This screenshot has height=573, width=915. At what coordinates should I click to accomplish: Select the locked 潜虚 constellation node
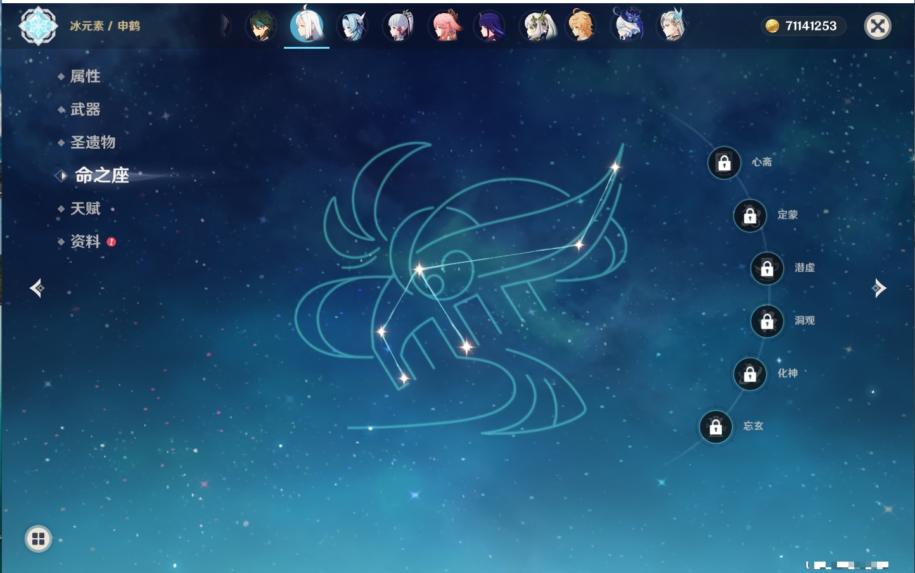coord(767,268)
